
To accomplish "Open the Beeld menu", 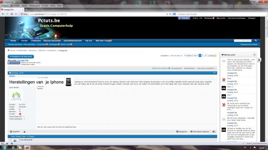I will 24,6.
